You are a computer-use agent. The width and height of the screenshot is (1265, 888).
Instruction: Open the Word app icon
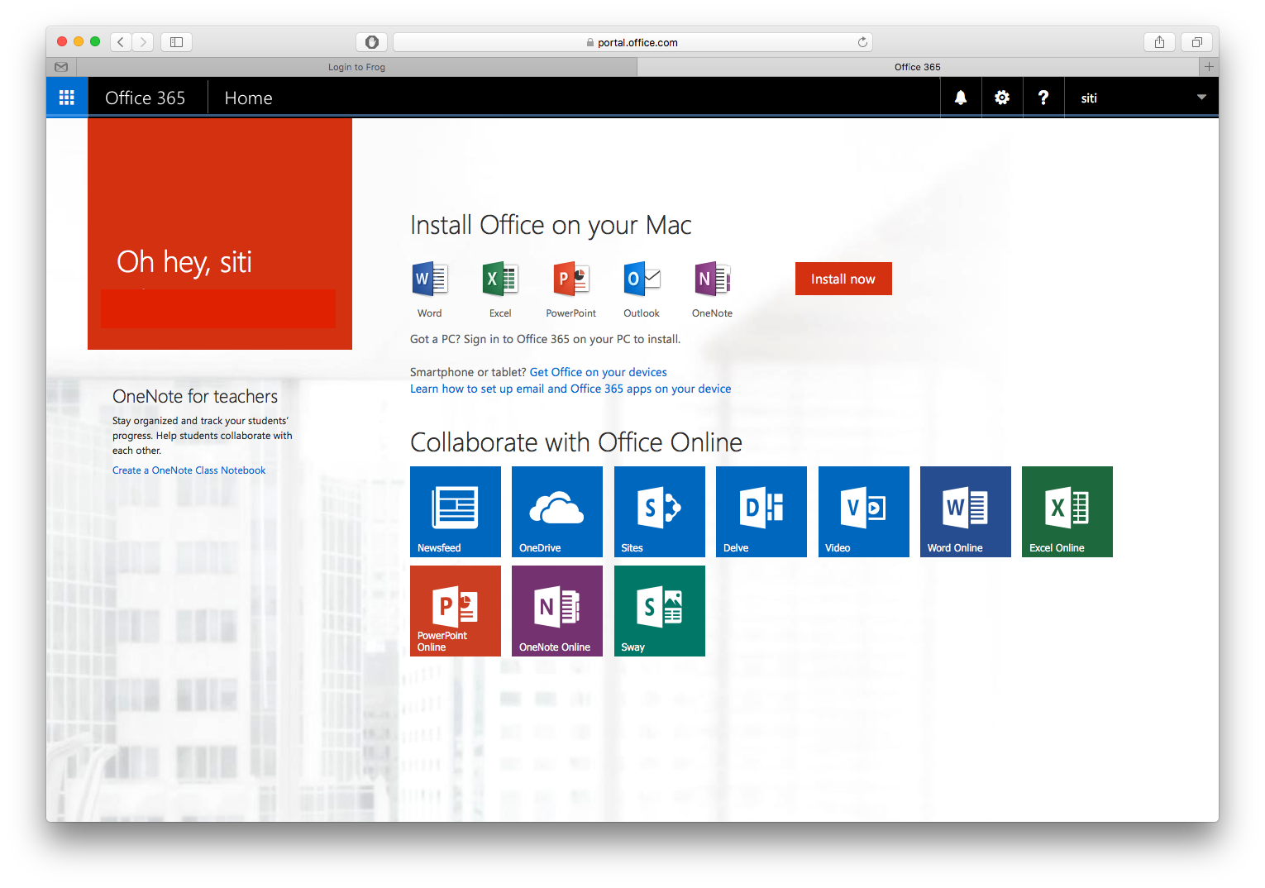(x=428, y=281)
